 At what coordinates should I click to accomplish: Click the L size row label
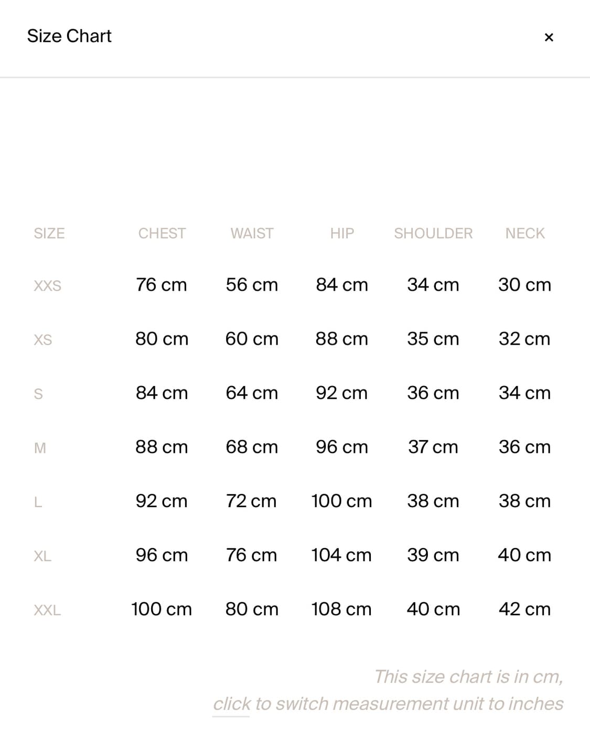(38, 502)
